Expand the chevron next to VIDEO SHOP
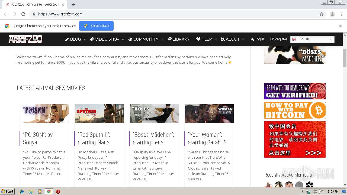This screenshot has height=195, width=347. point(123,40)
